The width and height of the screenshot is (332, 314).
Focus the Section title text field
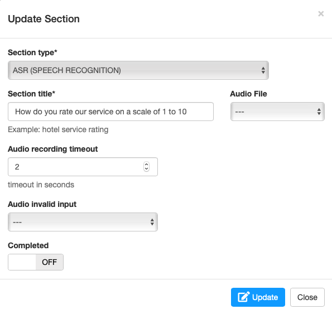pyautogui.click(x=110, y=112)
